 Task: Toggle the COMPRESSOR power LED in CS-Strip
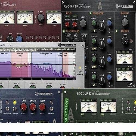click(x=64, y=31)
